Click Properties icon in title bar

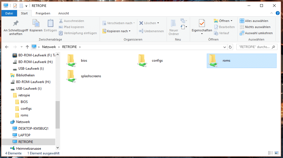15,6
